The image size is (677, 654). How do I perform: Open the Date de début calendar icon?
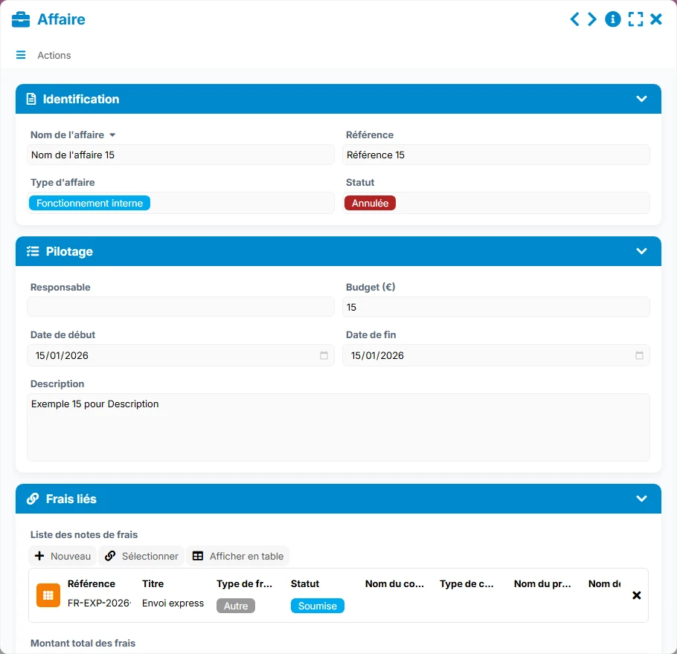pos(324,355)
